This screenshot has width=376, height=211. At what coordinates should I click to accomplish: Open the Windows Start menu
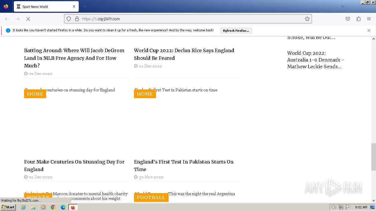coord(8,207)
